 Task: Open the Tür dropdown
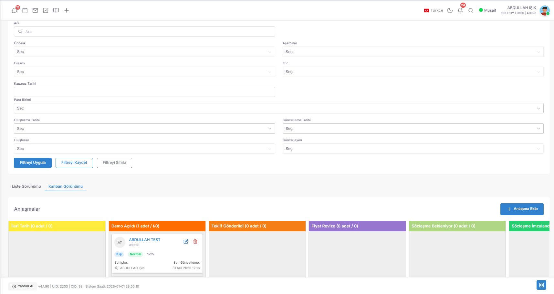(413, 72)
